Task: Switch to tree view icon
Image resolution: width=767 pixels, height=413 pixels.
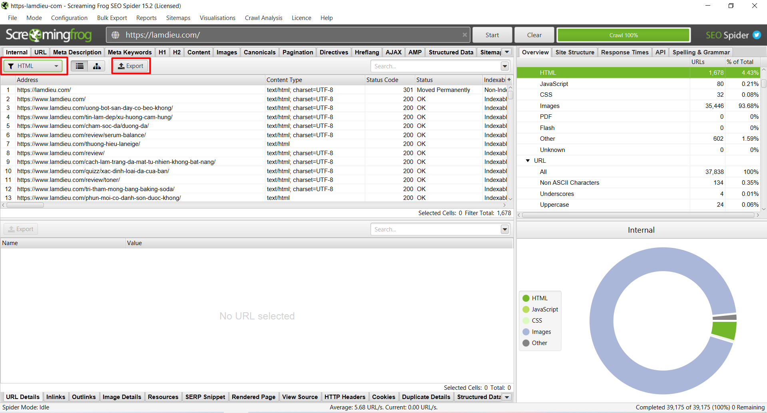Action: point(97,66)
